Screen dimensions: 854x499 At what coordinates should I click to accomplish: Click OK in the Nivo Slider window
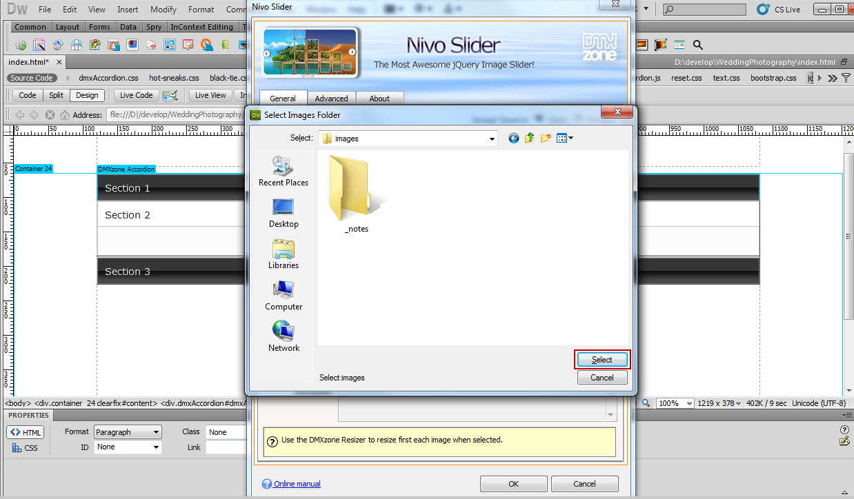[514, 484]
